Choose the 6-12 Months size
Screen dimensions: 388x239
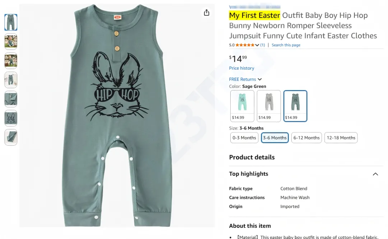click(306, 138)
